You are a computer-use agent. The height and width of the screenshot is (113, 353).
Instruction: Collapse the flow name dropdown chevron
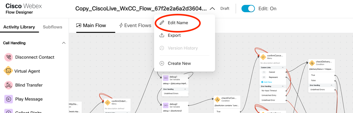(212, 9)
